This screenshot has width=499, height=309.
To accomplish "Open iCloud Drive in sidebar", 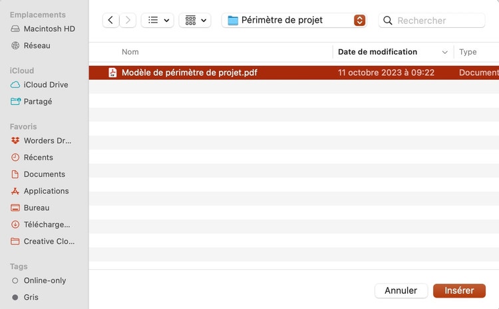I will point(45,85).
